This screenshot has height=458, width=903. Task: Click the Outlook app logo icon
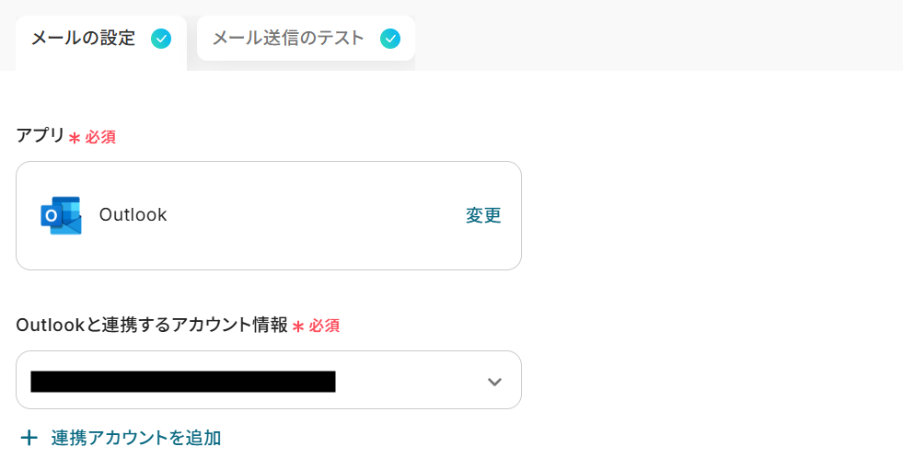coord(62,215)
